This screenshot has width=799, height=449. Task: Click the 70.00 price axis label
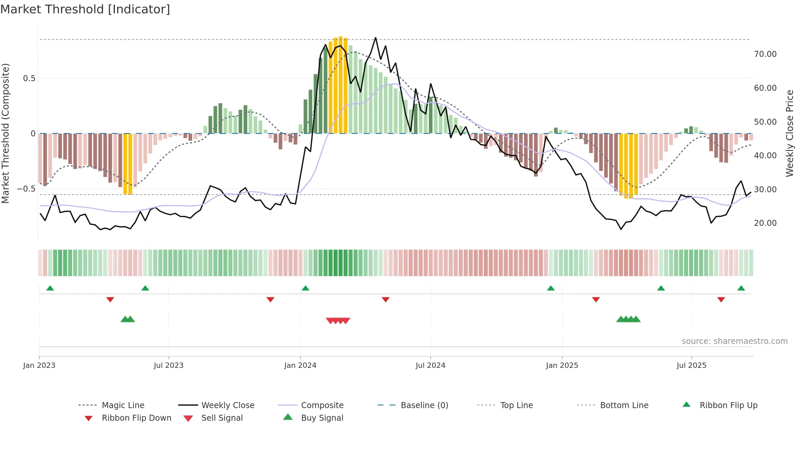pyautogui.click(x=765, y=54)
